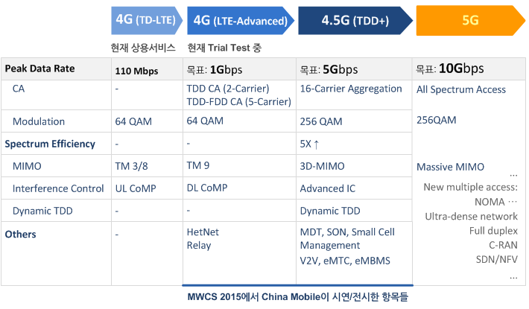529x309 pixels.
Task: Select the Interference Control row label
Action: [x=58, y=188]
